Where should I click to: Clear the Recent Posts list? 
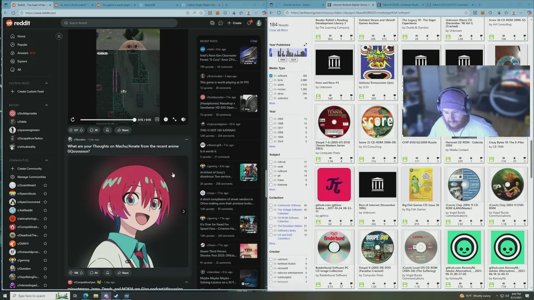[x=254, y=41]
